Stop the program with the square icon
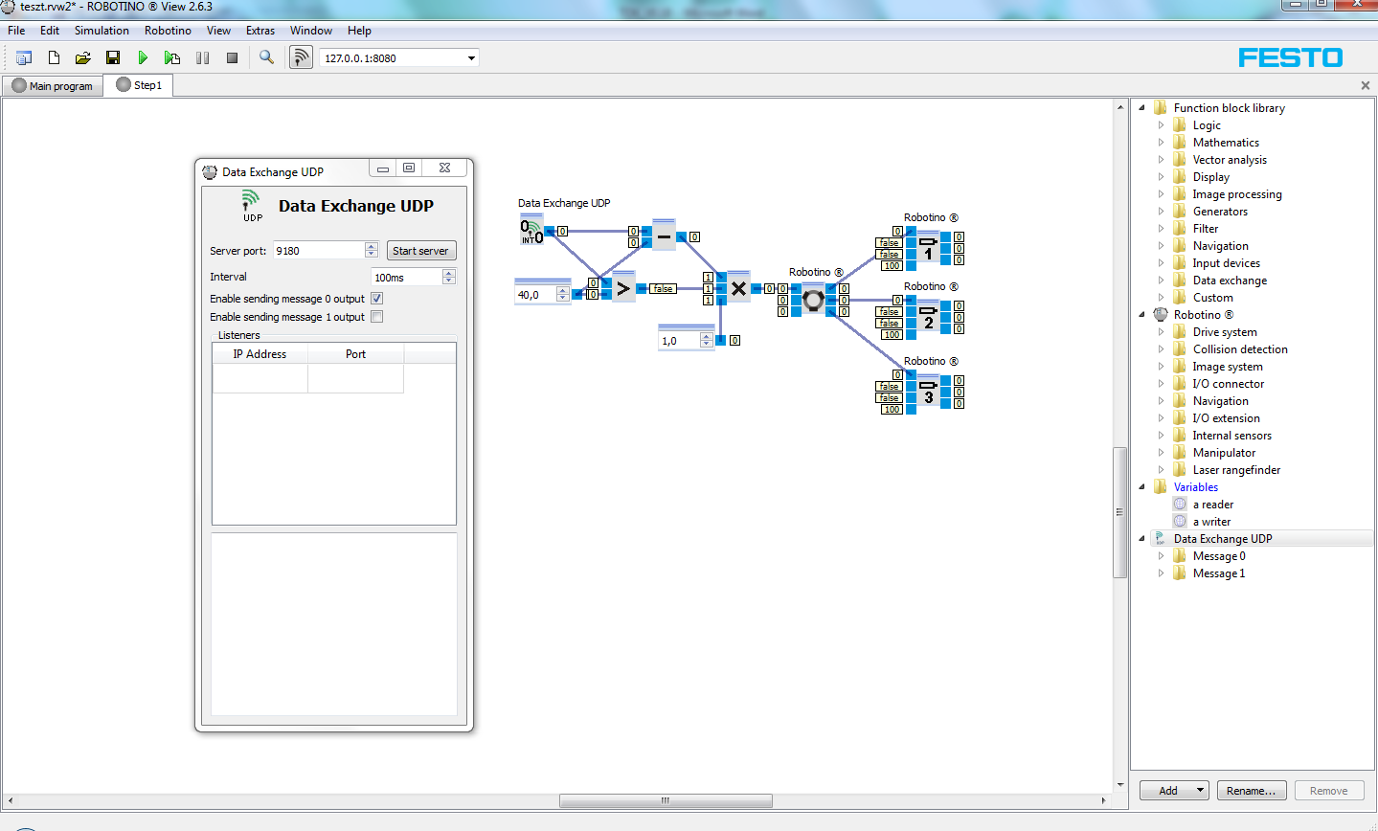Viewport: 1378px width, 831px height. [x=232, y=58]
